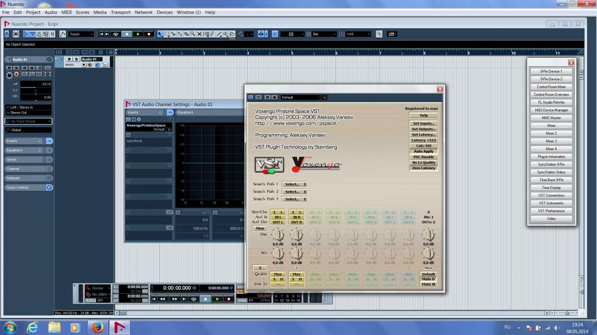Screen dimensions: 597x335
Task: Click Set Inputs... in Pristine Space
Action: [424, 124]
